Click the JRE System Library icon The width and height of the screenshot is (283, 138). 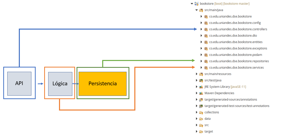coord(201,87)
